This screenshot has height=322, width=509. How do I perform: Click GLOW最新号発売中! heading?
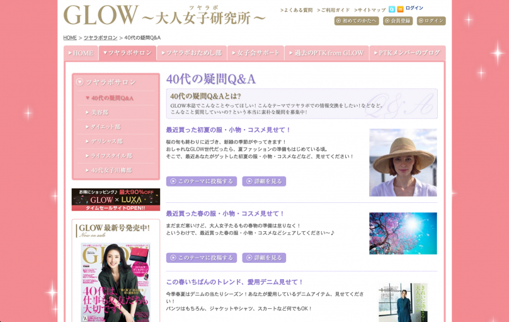[x=114, y=228]
